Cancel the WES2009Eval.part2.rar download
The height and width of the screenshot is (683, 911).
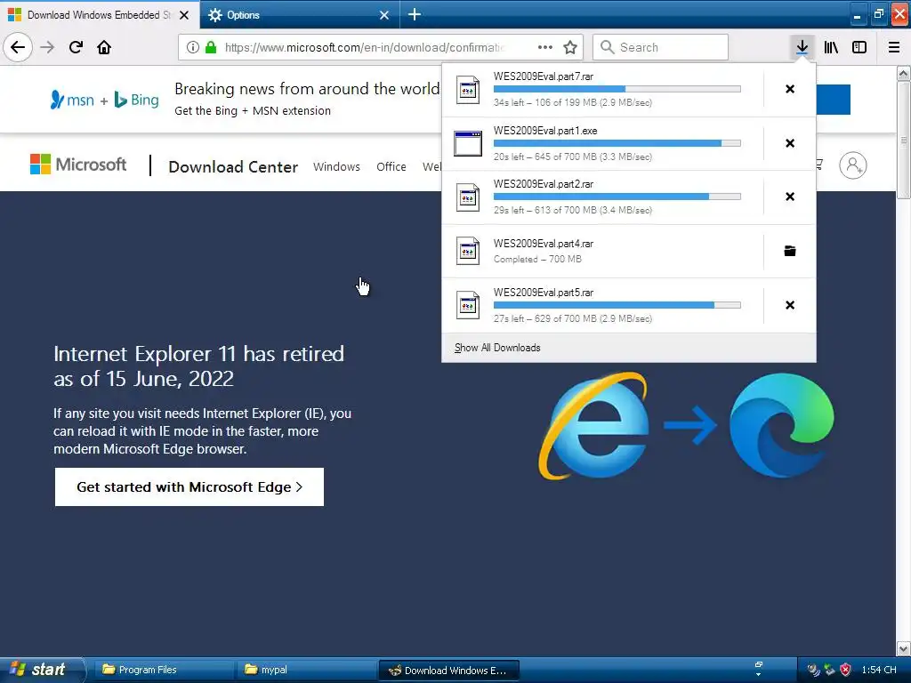[790, 197]
